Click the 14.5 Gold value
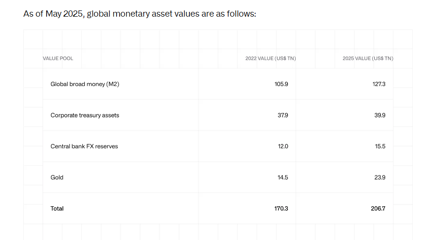Screen dimensions: 428x240 coord(283,177)
